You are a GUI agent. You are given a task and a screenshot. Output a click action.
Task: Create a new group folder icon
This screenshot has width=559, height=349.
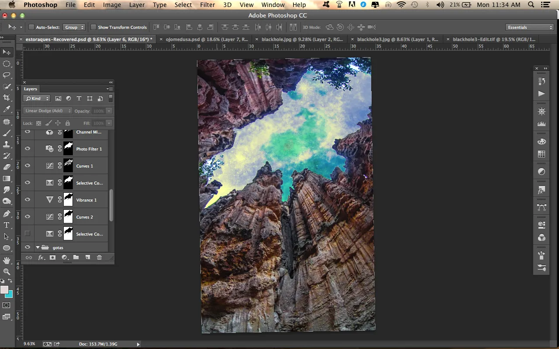(76, 257)
